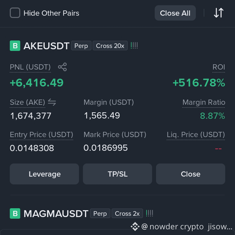235x235 pixels.
Task: Tick the Hide Other Pairs checkbox
Action: coord(15,13)
